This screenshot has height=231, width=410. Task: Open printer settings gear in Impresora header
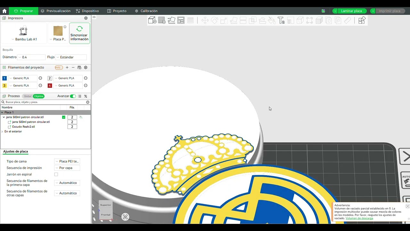point(86,18)
